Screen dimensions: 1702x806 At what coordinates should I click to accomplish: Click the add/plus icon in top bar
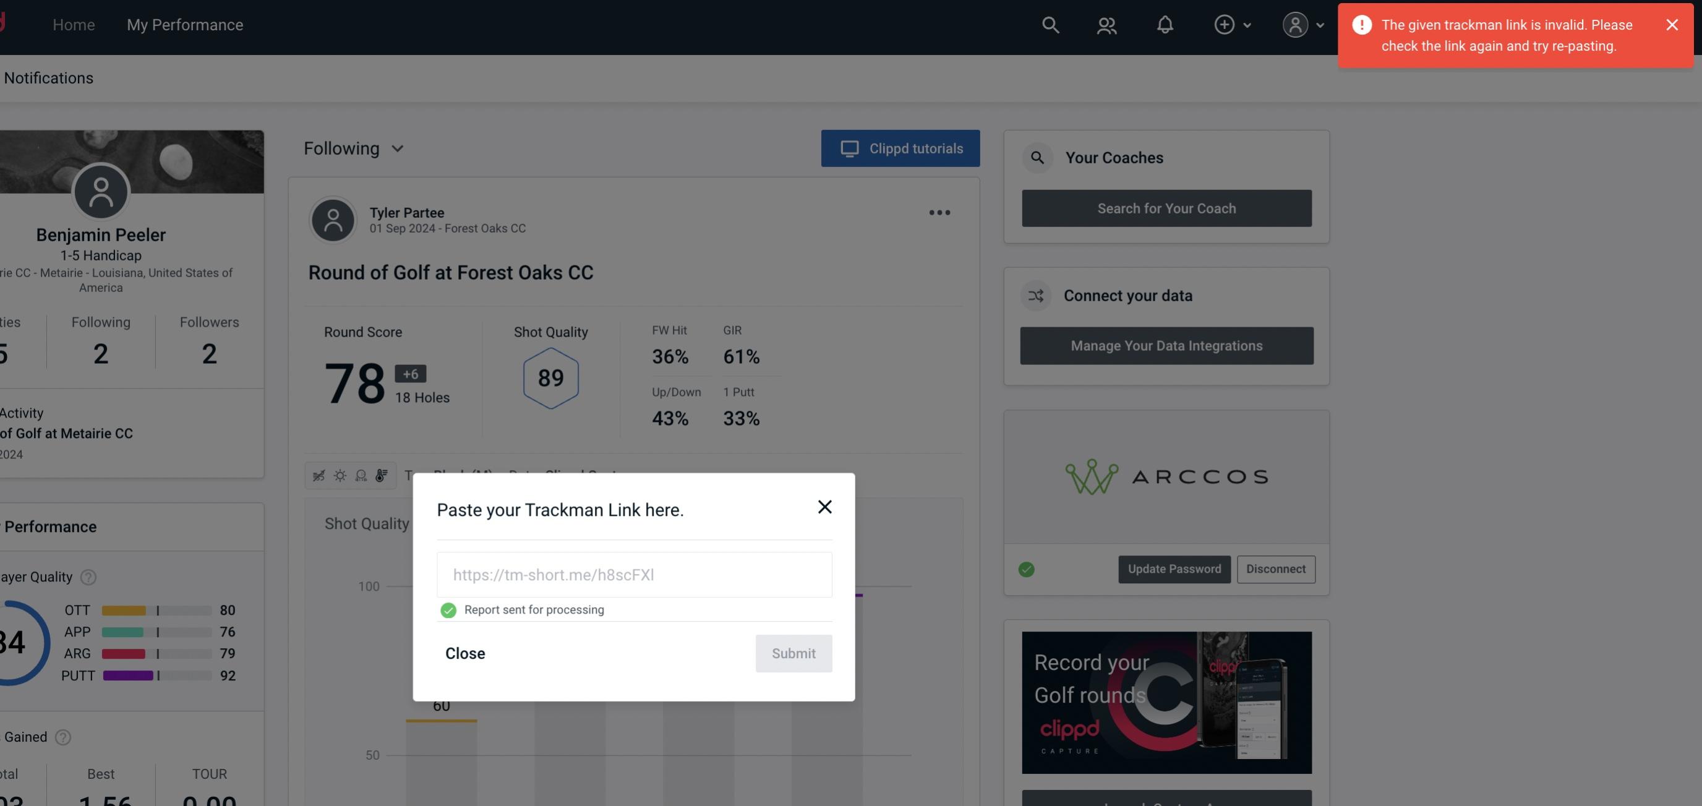pos(1225,24)
